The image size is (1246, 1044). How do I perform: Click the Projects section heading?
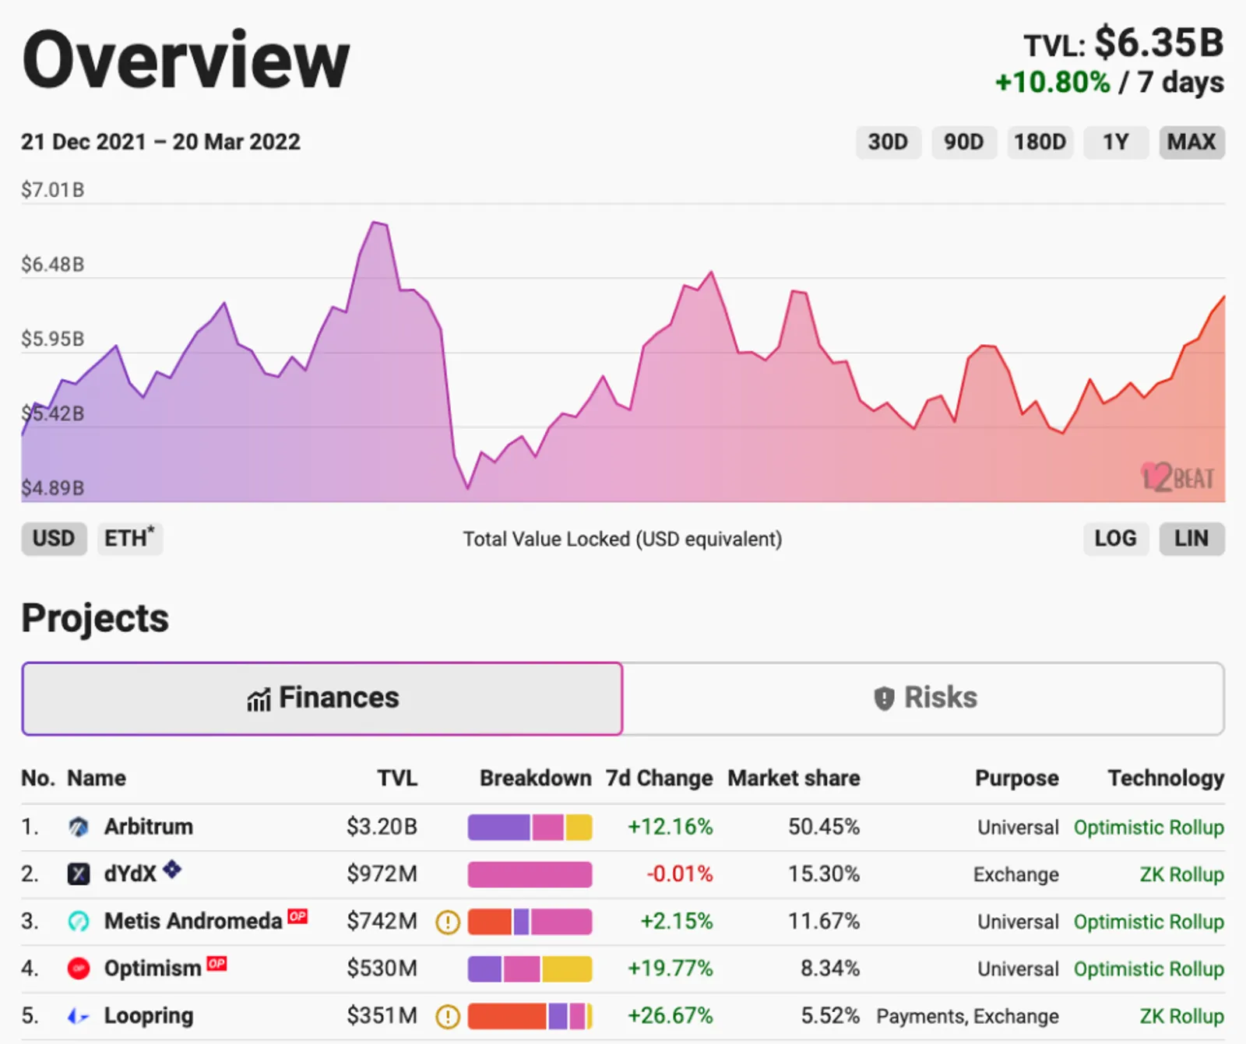coord(95,619)
